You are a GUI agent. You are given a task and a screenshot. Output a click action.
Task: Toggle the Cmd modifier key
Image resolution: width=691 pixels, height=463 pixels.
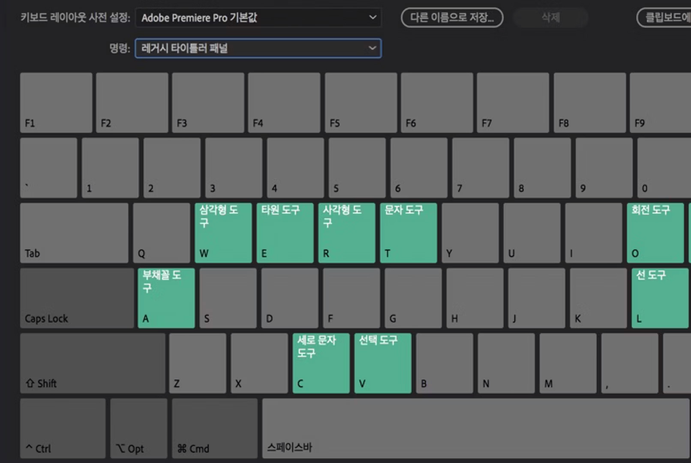[x=215, y=428]
